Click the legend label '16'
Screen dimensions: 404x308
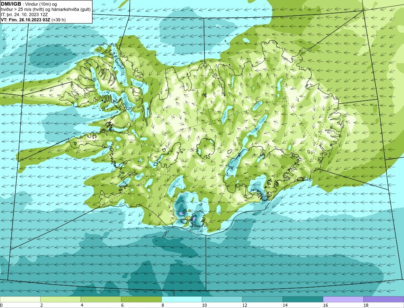(325, 305)
